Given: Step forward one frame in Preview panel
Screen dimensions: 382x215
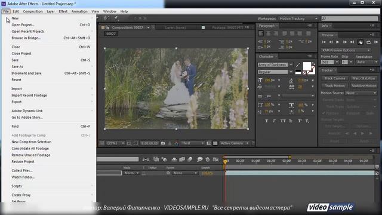Looking at the screenshot, I should 345,42.
